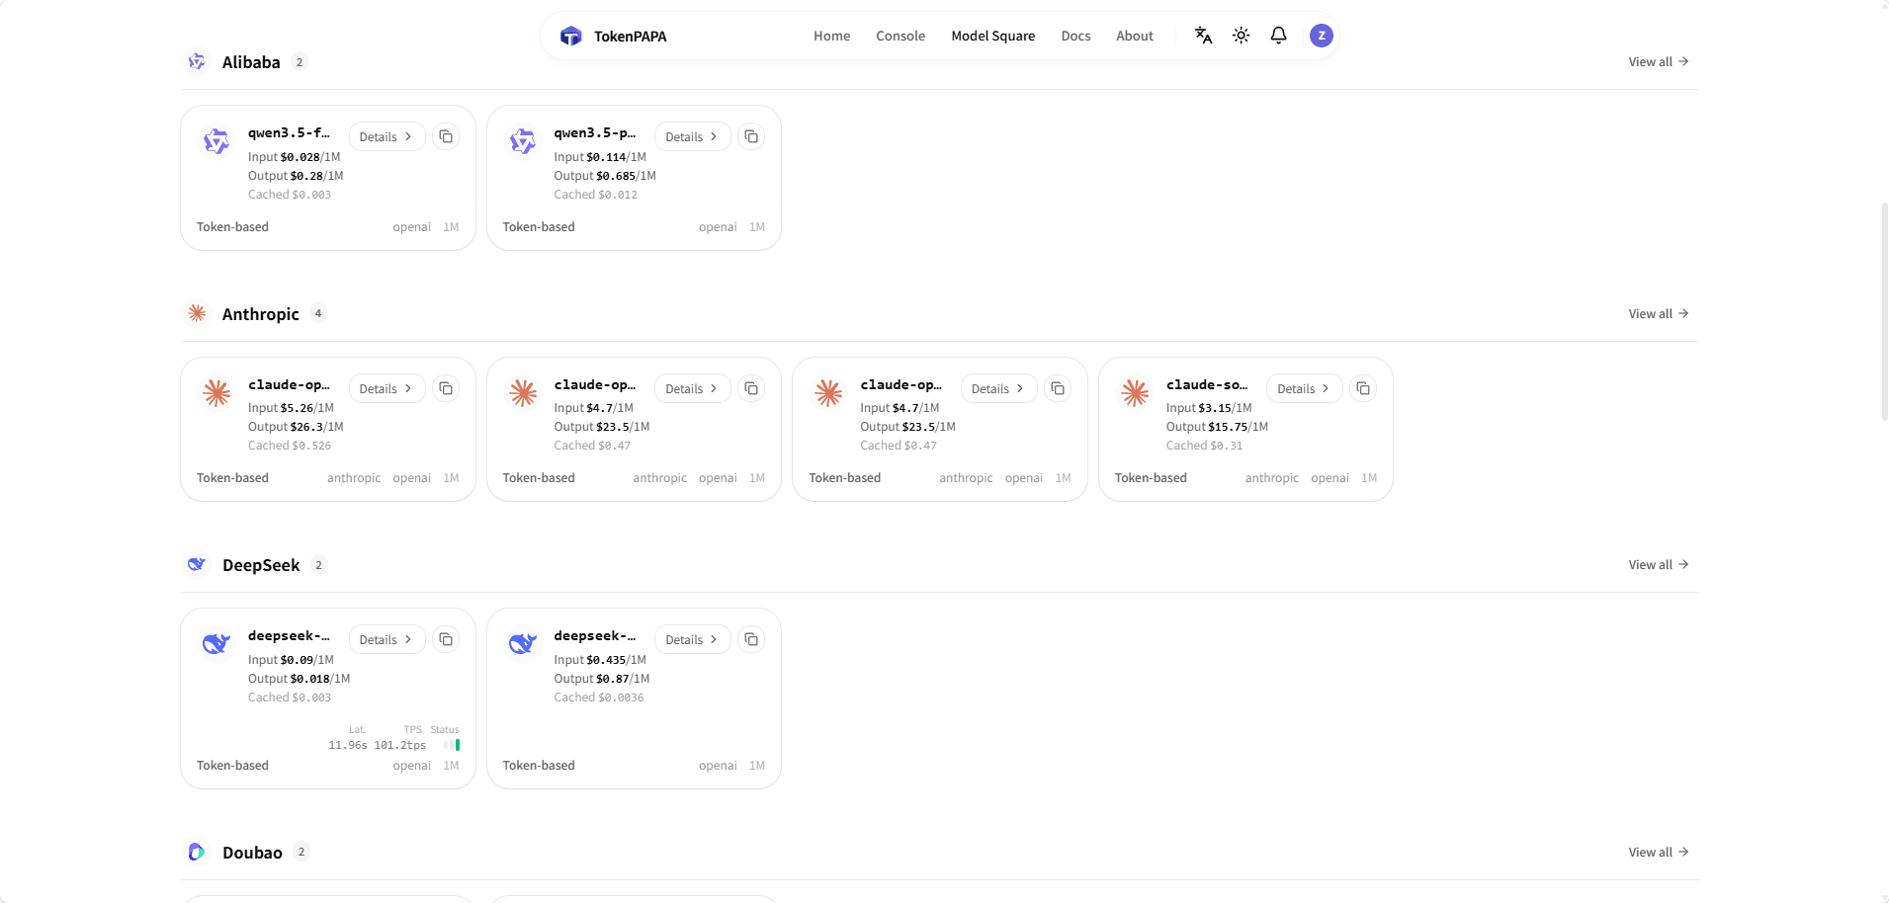Copy the deepseek model with $0.435 input
Image resolution: width=1889 pixels, height=903 pixels.
[751, 639]
